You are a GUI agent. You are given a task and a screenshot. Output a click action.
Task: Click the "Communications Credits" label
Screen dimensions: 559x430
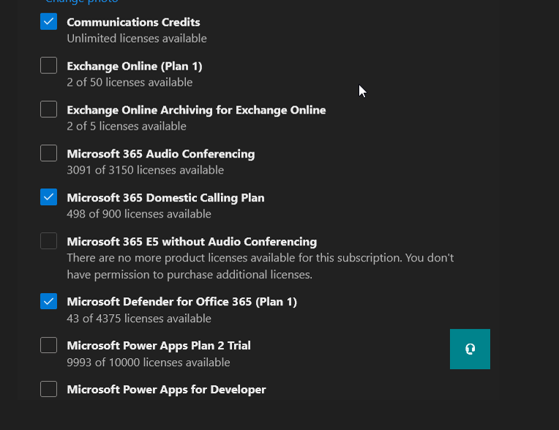(133, 22)
